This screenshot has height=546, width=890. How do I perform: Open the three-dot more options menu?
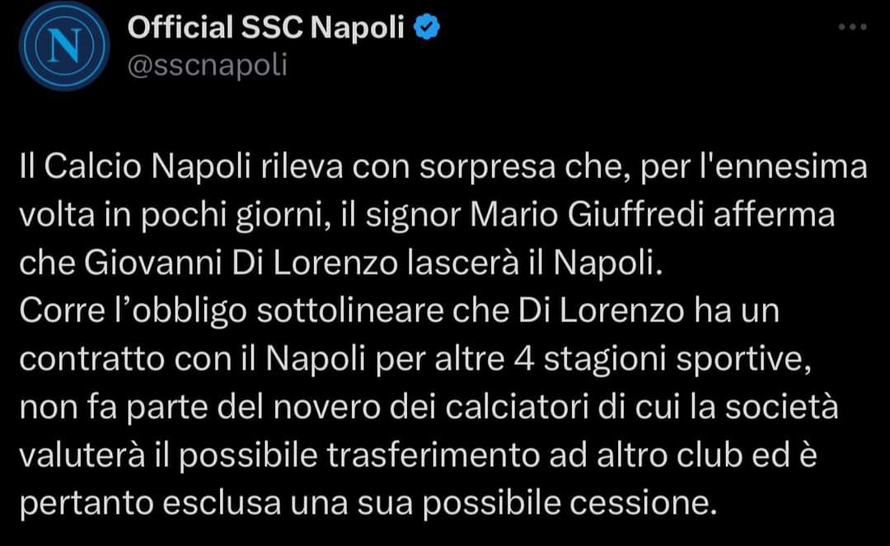point(853,26)
